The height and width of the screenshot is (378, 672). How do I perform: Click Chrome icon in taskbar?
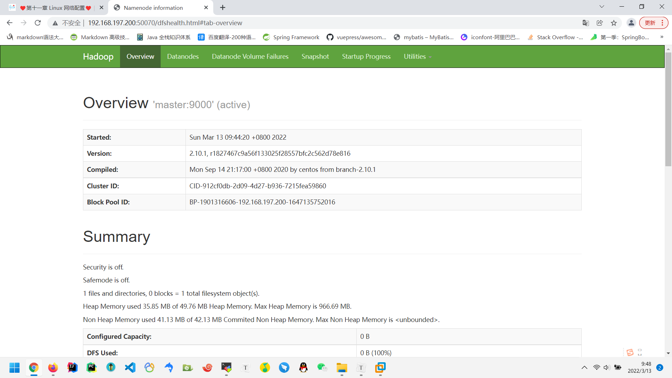click(x=34, y=367)
